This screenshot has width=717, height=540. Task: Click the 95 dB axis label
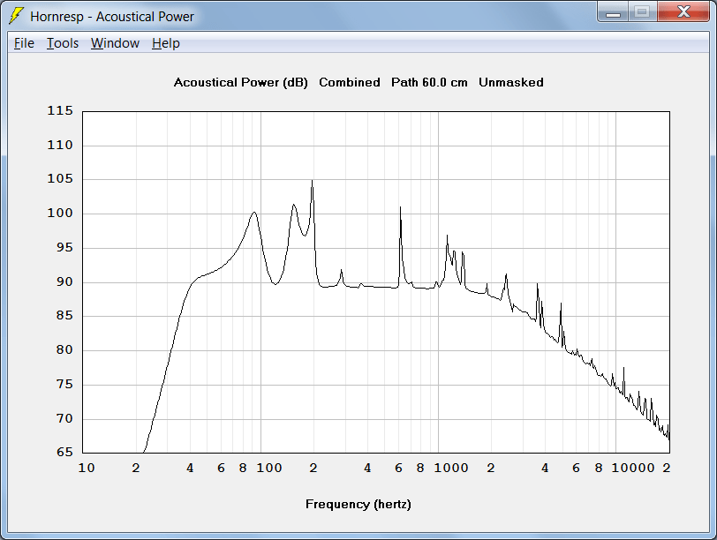[x=64, y=248]
